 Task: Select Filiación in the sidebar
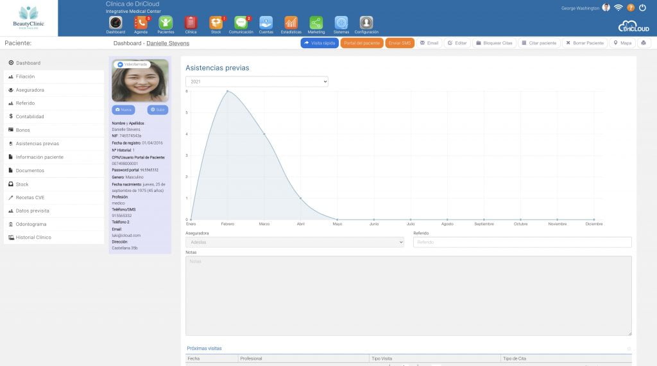[54, 76]
